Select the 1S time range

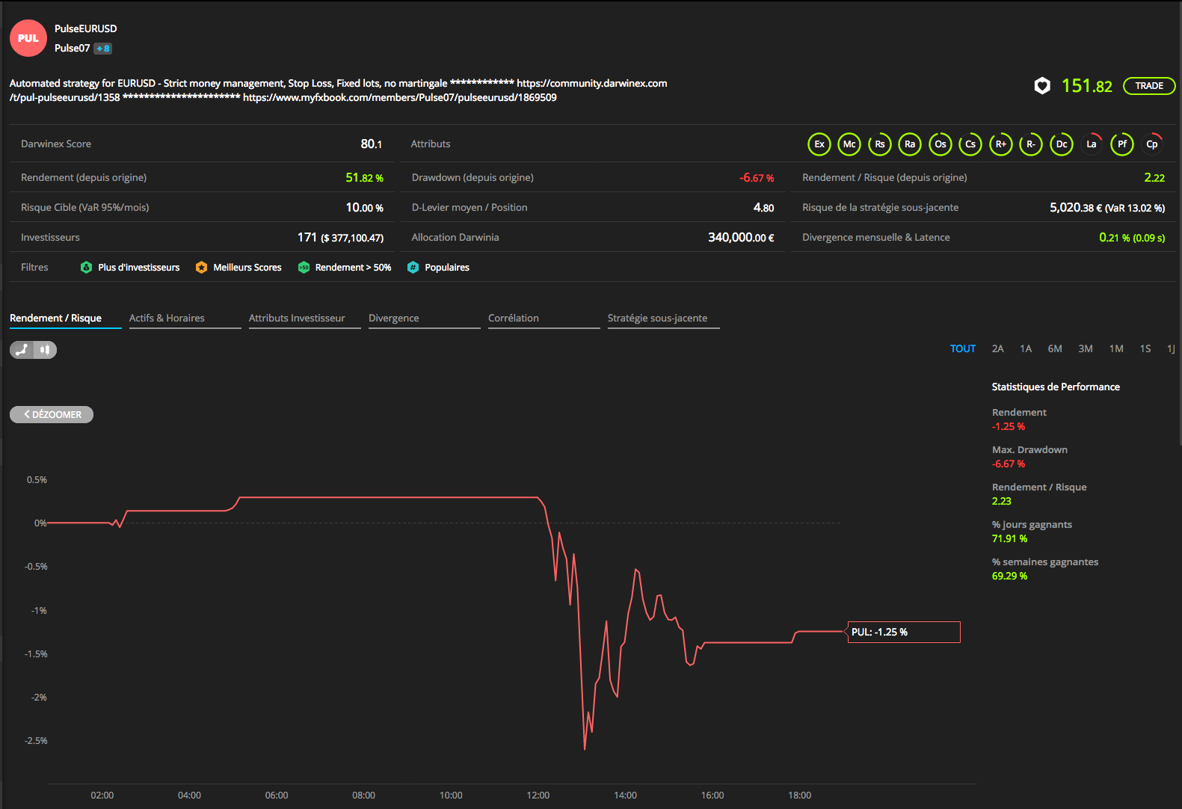[1145, 348]
